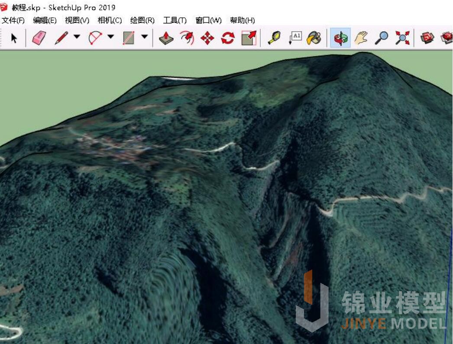Select the Scale tool
This screenshot has height=344, width=453.
[x=249, y=38]
